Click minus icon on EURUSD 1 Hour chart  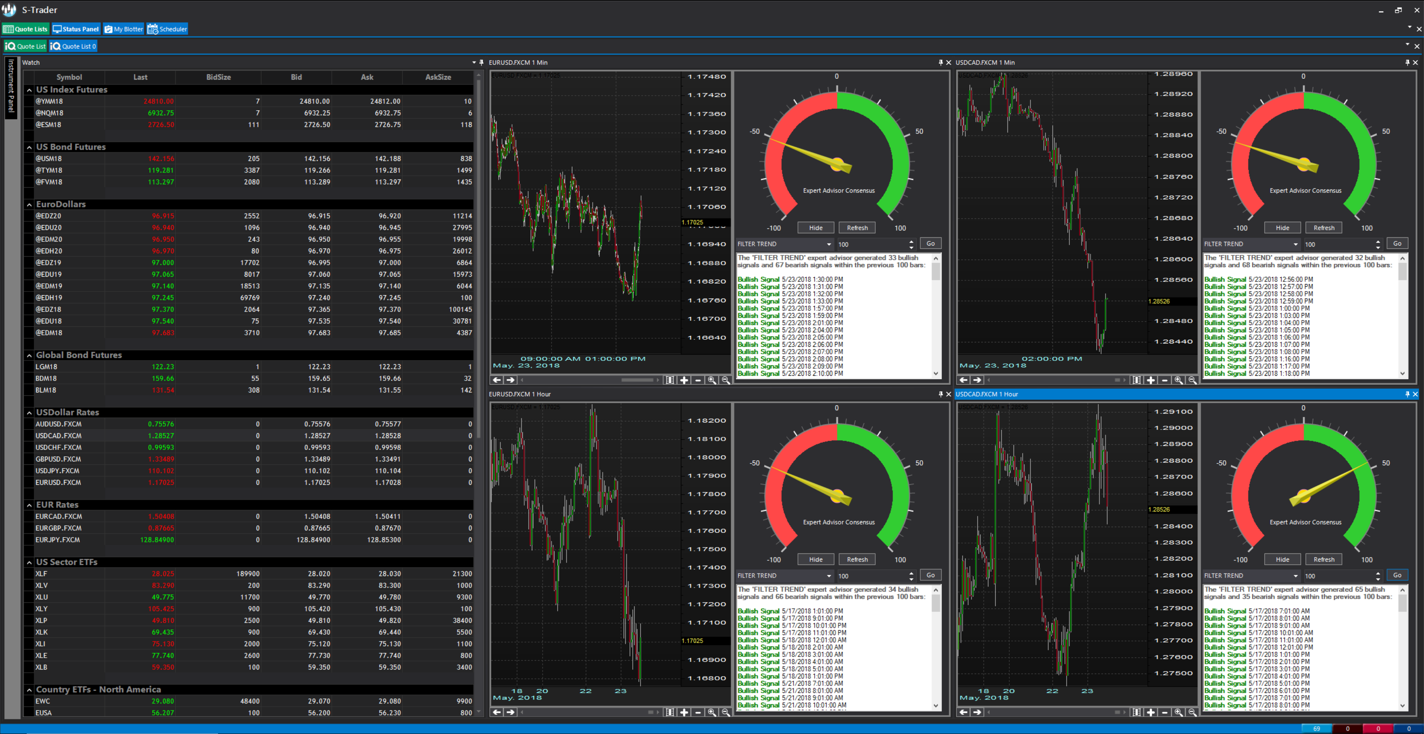coord(698,712)
